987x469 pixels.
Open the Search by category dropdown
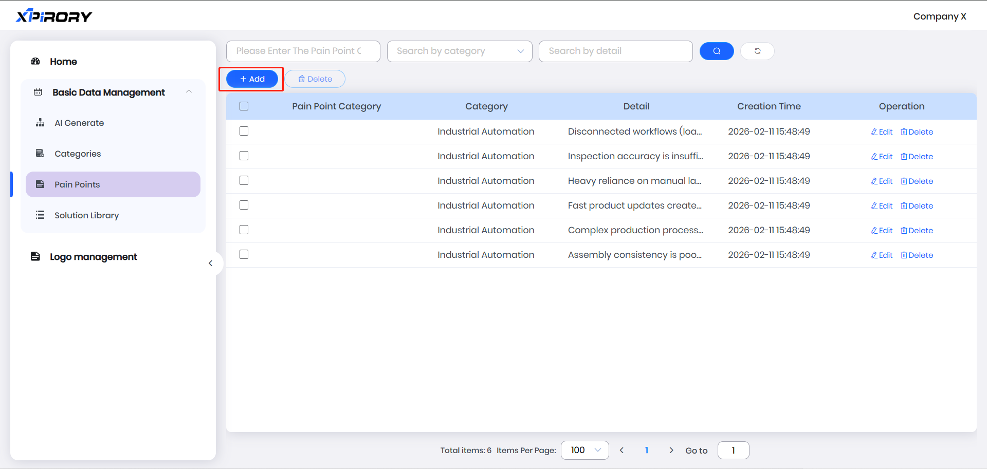[x=459, y=51]
